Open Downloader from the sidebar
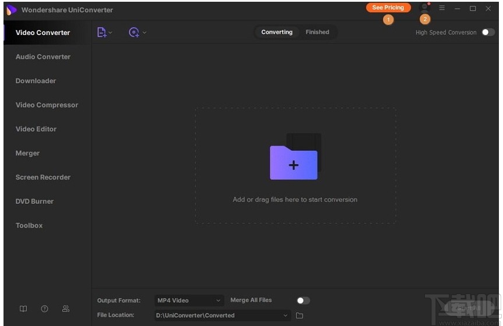This screenshot has height=326, width=503. (x=36, y=81)
